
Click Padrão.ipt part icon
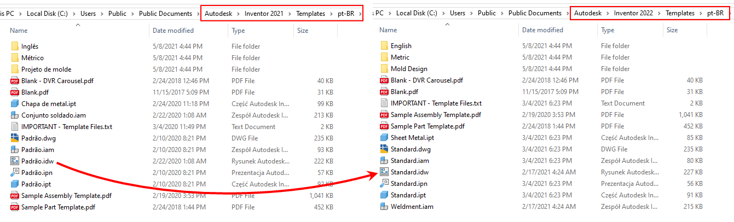[15, 184]
